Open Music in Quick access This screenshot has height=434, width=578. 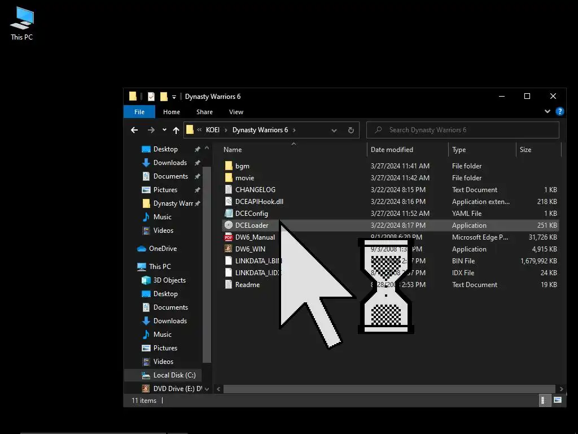pos(162,217)
